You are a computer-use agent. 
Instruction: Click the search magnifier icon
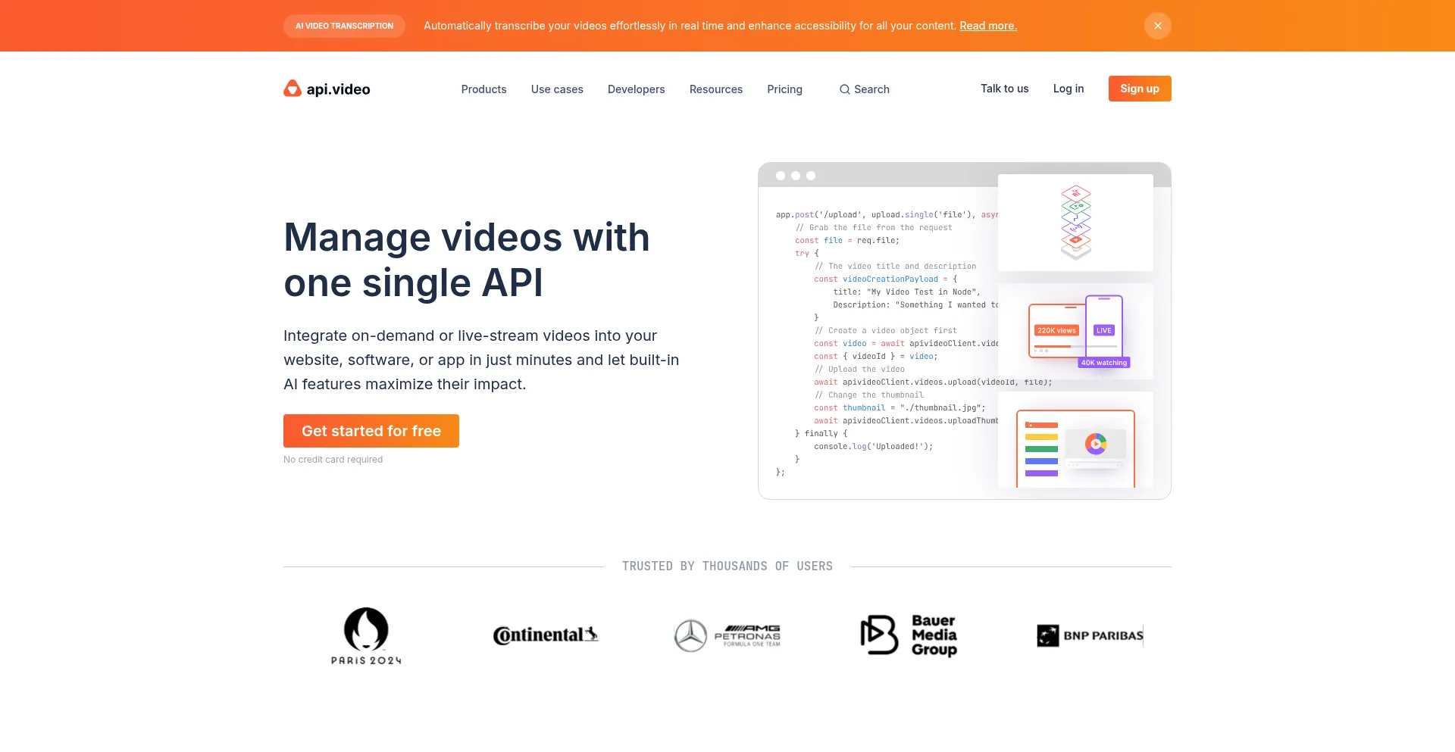pos(844,89)
